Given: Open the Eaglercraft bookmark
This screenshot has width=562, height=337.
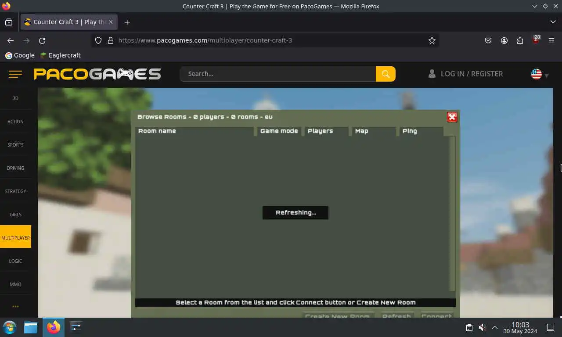Looking at the screenshot, I should (60, 55).
